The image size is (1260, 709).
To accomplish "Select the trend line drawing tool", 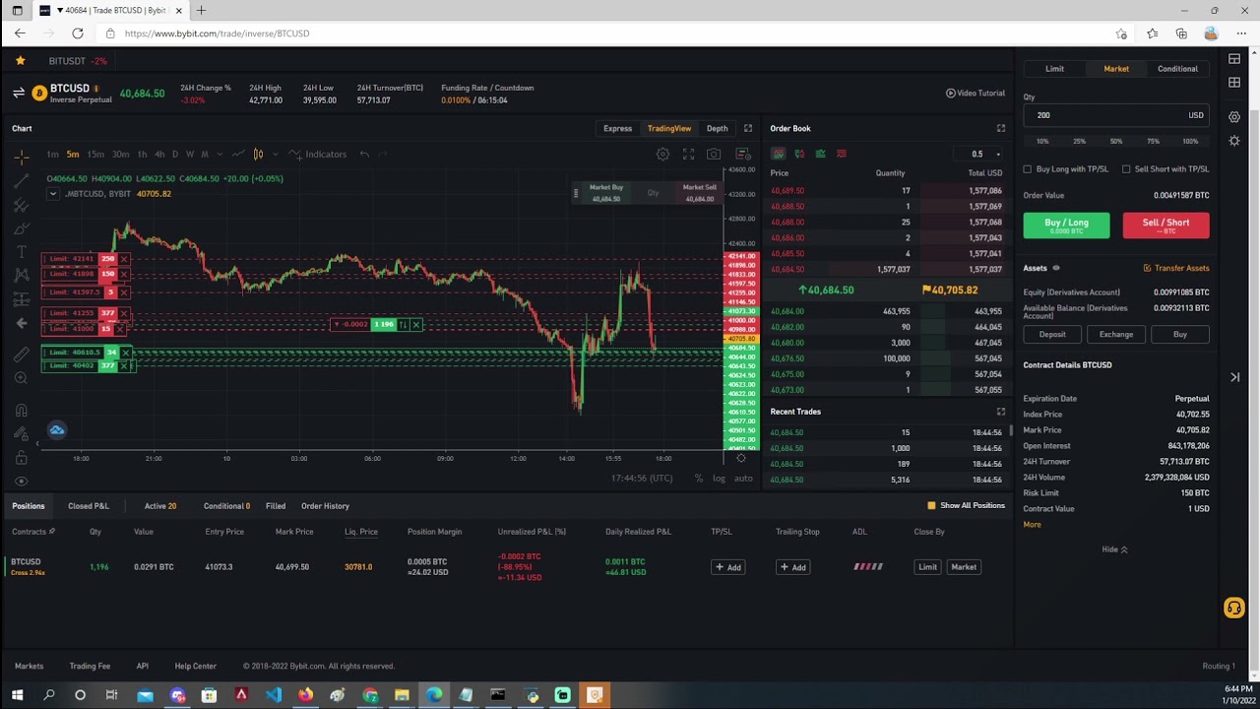I will (x=22, y=181).
